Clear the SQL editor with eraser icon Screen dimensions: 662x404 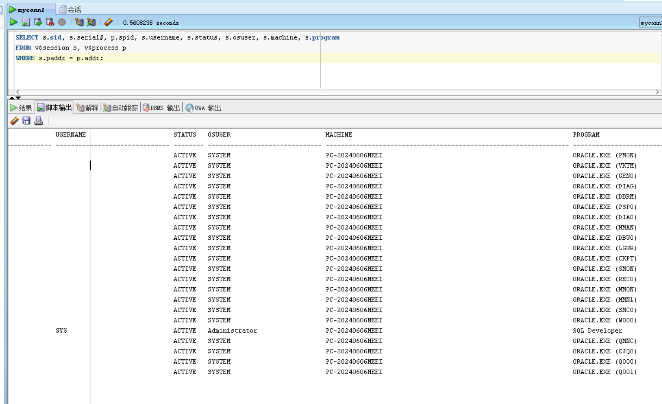coord(109,22)
